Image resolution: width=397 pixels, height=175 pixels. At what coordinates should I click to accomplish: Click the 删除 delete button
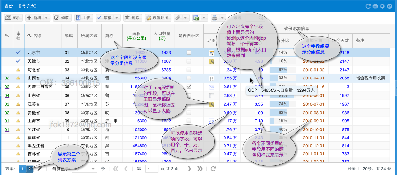(132, 18)
